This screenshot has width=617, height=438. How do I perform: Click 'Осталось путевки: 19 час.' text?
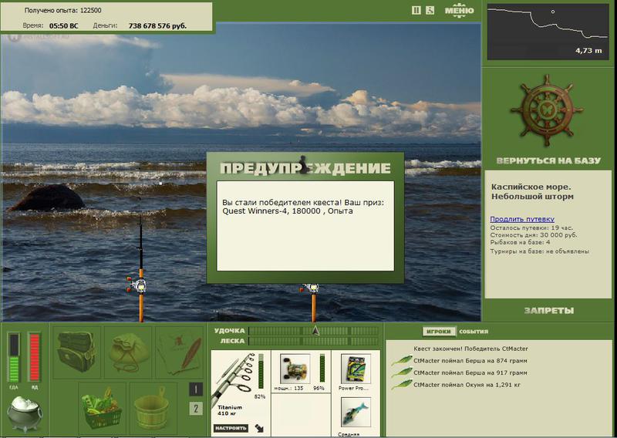coord(531,227)
